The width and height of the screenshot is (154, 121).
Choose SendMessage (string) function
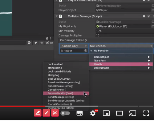point(66,97)
